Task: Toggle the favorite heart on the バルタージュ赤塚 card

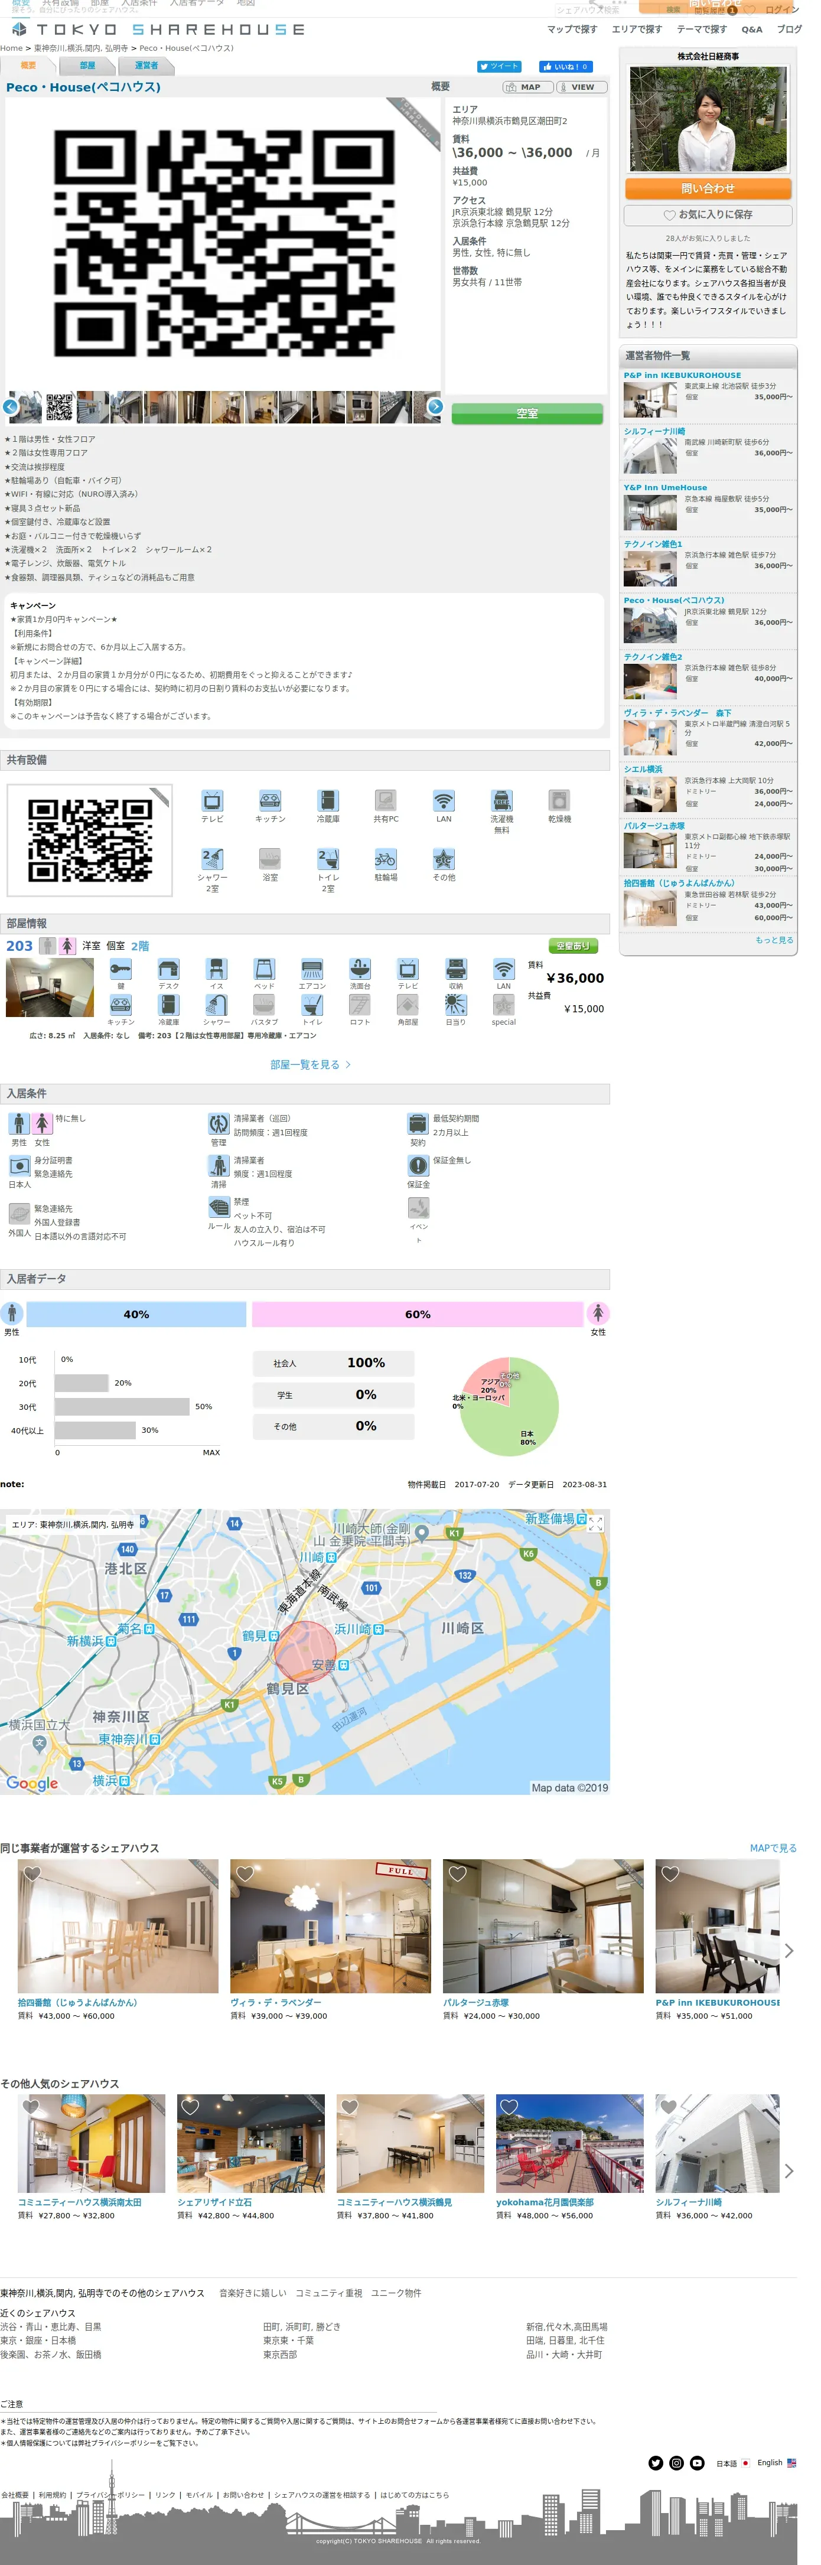Action: [x=457, y=1873]
